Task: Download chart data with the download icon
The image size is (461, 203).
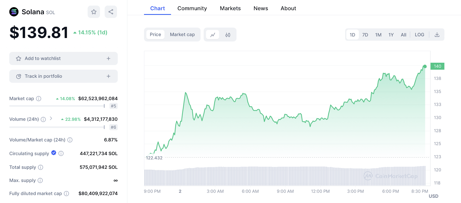Action: (x=437, y=35)
